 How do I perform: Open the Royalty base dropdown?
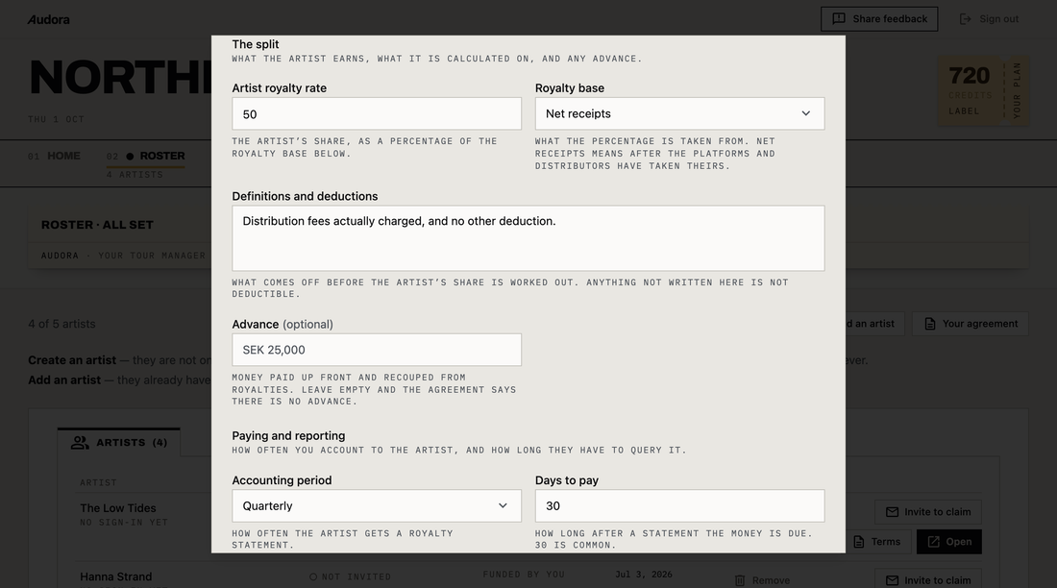[679, 113]
